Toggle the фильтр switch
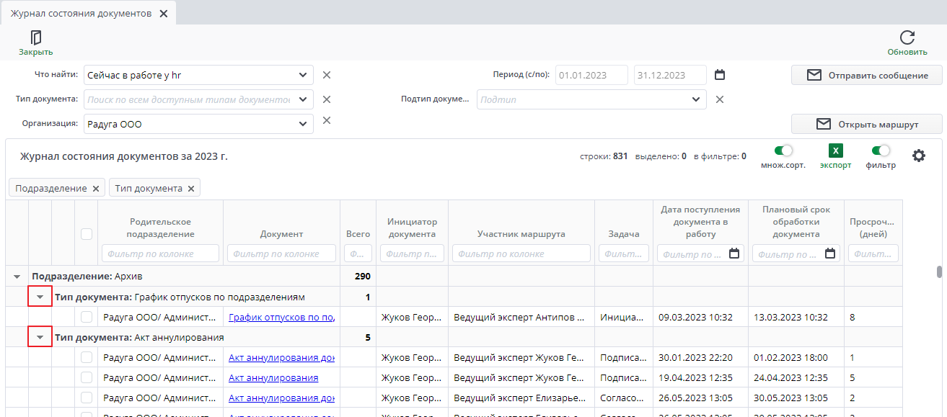The image size is (947, 417). point(880,151)
